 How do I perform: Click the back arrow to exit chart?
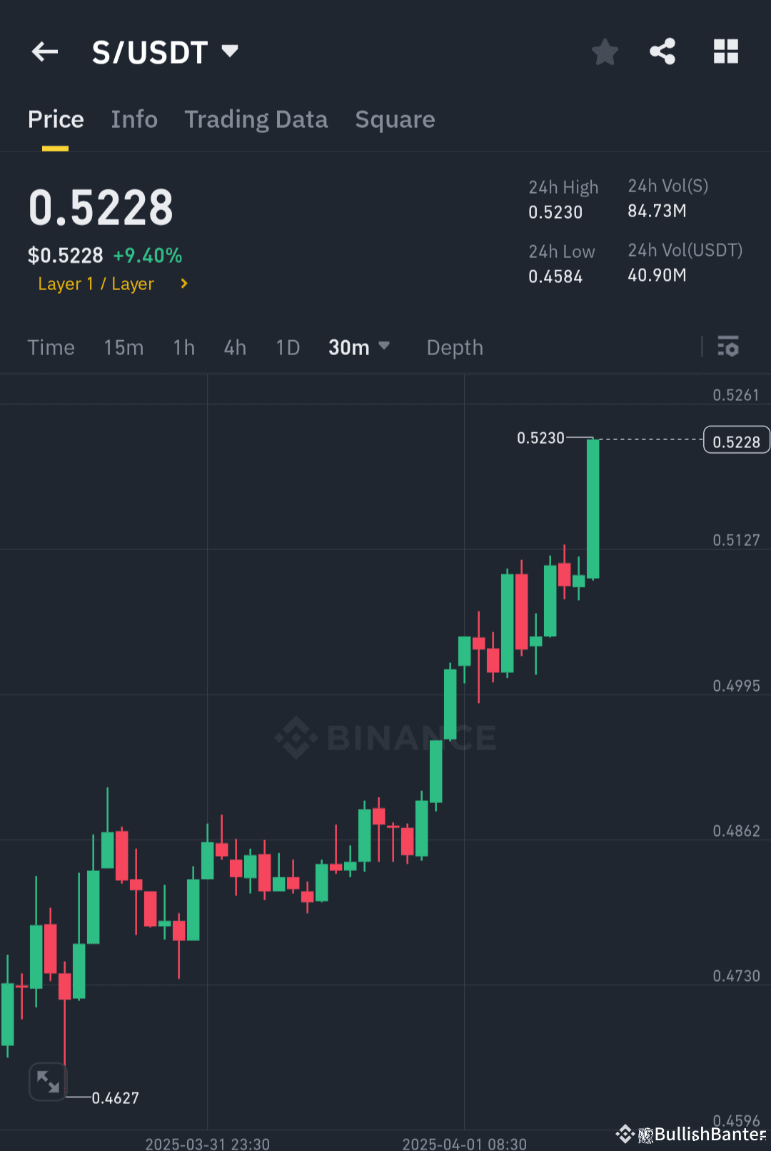44,51
